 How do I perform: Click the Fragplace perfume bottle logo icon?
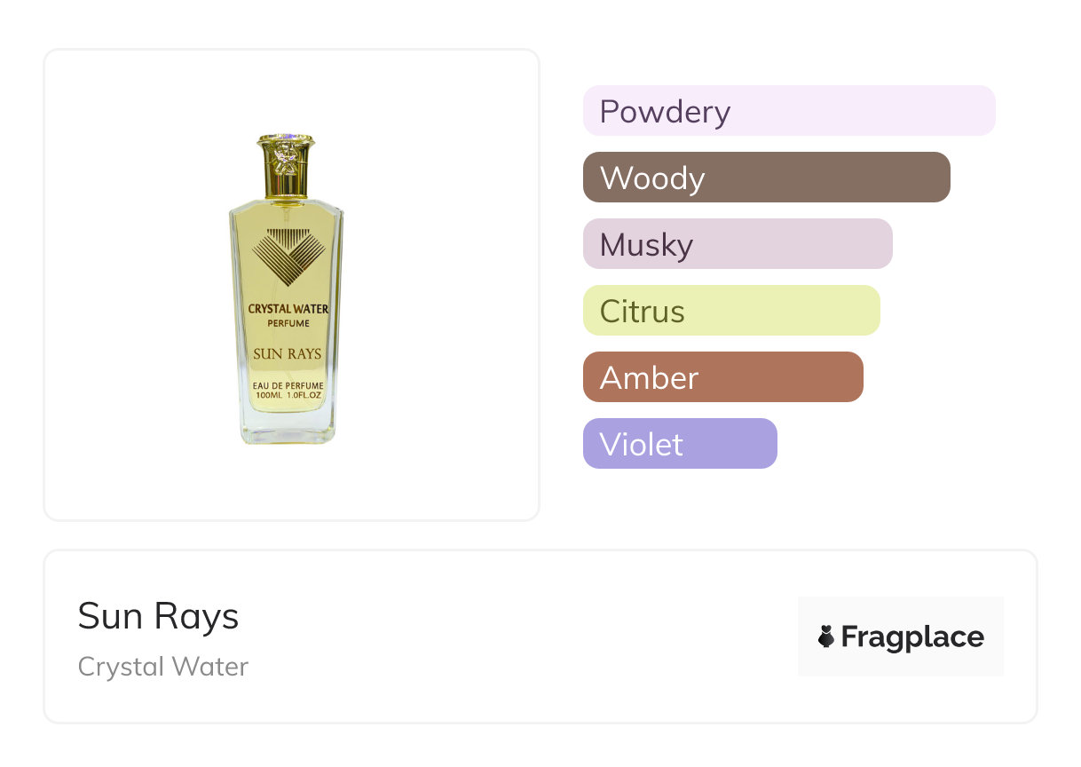826,637
